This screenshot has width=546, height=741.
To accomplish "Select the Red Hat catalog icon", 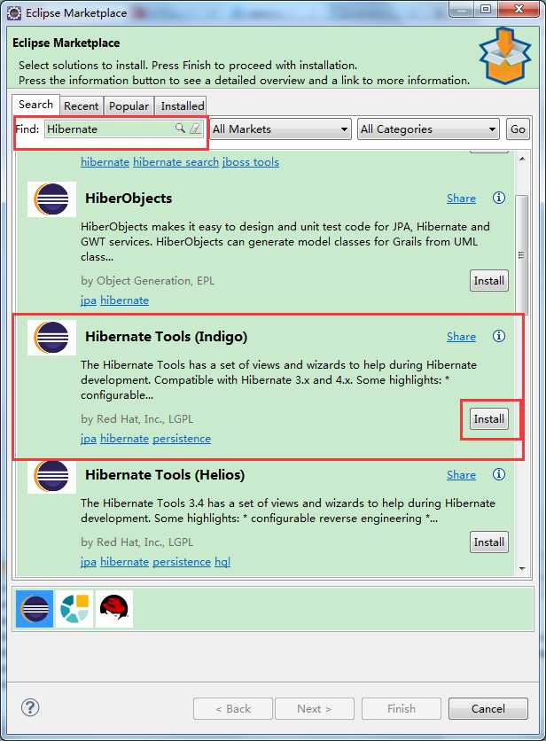I will [x=114, y=609].
